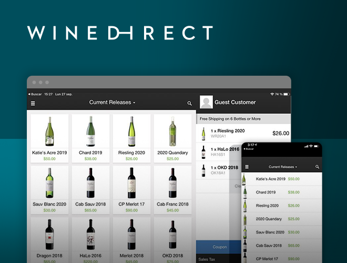Click the $38.00 price in phone list
The image size is (347, 263).
pos(294,192)
